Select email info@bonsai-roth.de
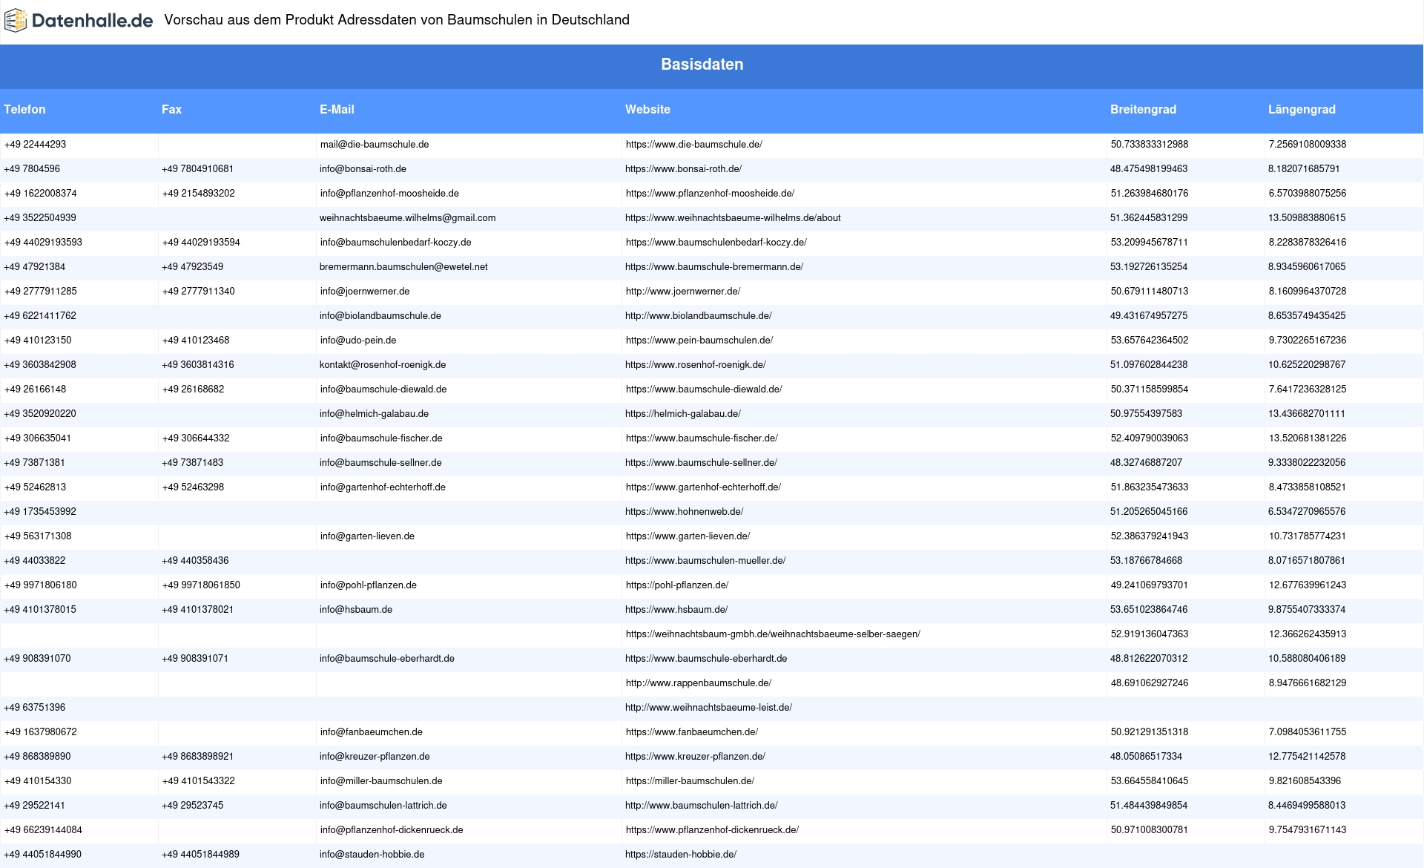The image size is (1424, 868). (x=363, y=169)
